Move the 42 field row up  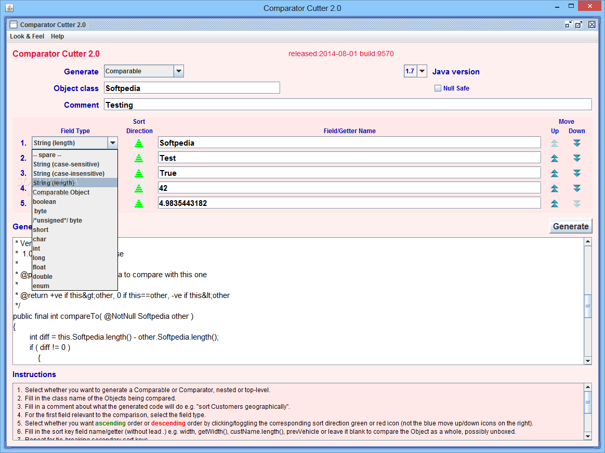(555, 188)
